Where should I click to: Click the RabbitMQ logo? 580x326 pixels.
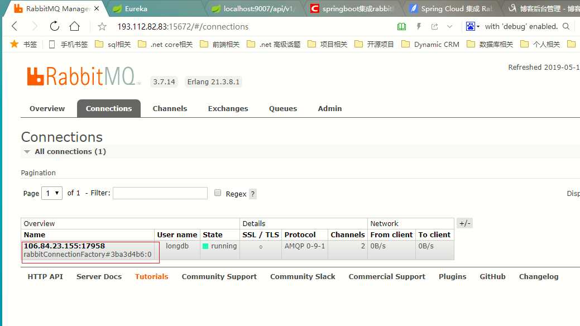[83, 76]
